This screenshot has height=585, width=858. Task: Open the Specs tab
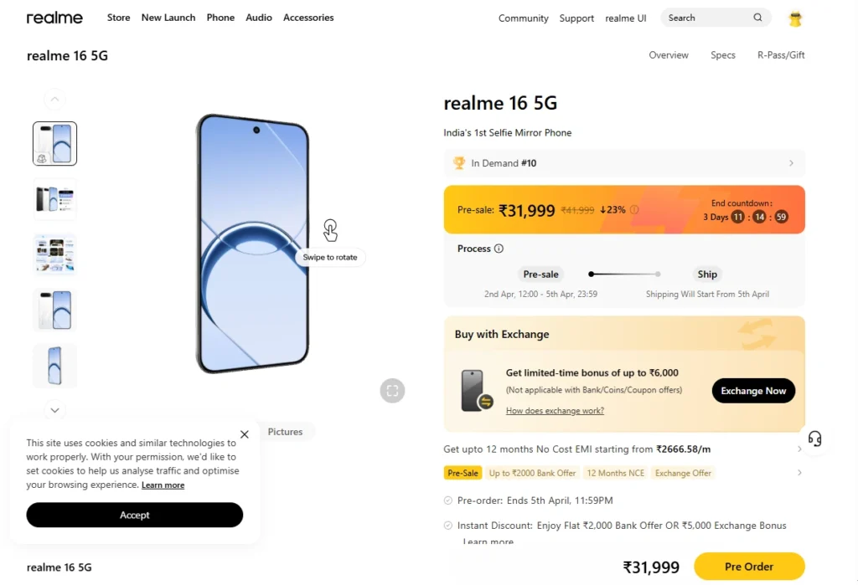(722, 54)
